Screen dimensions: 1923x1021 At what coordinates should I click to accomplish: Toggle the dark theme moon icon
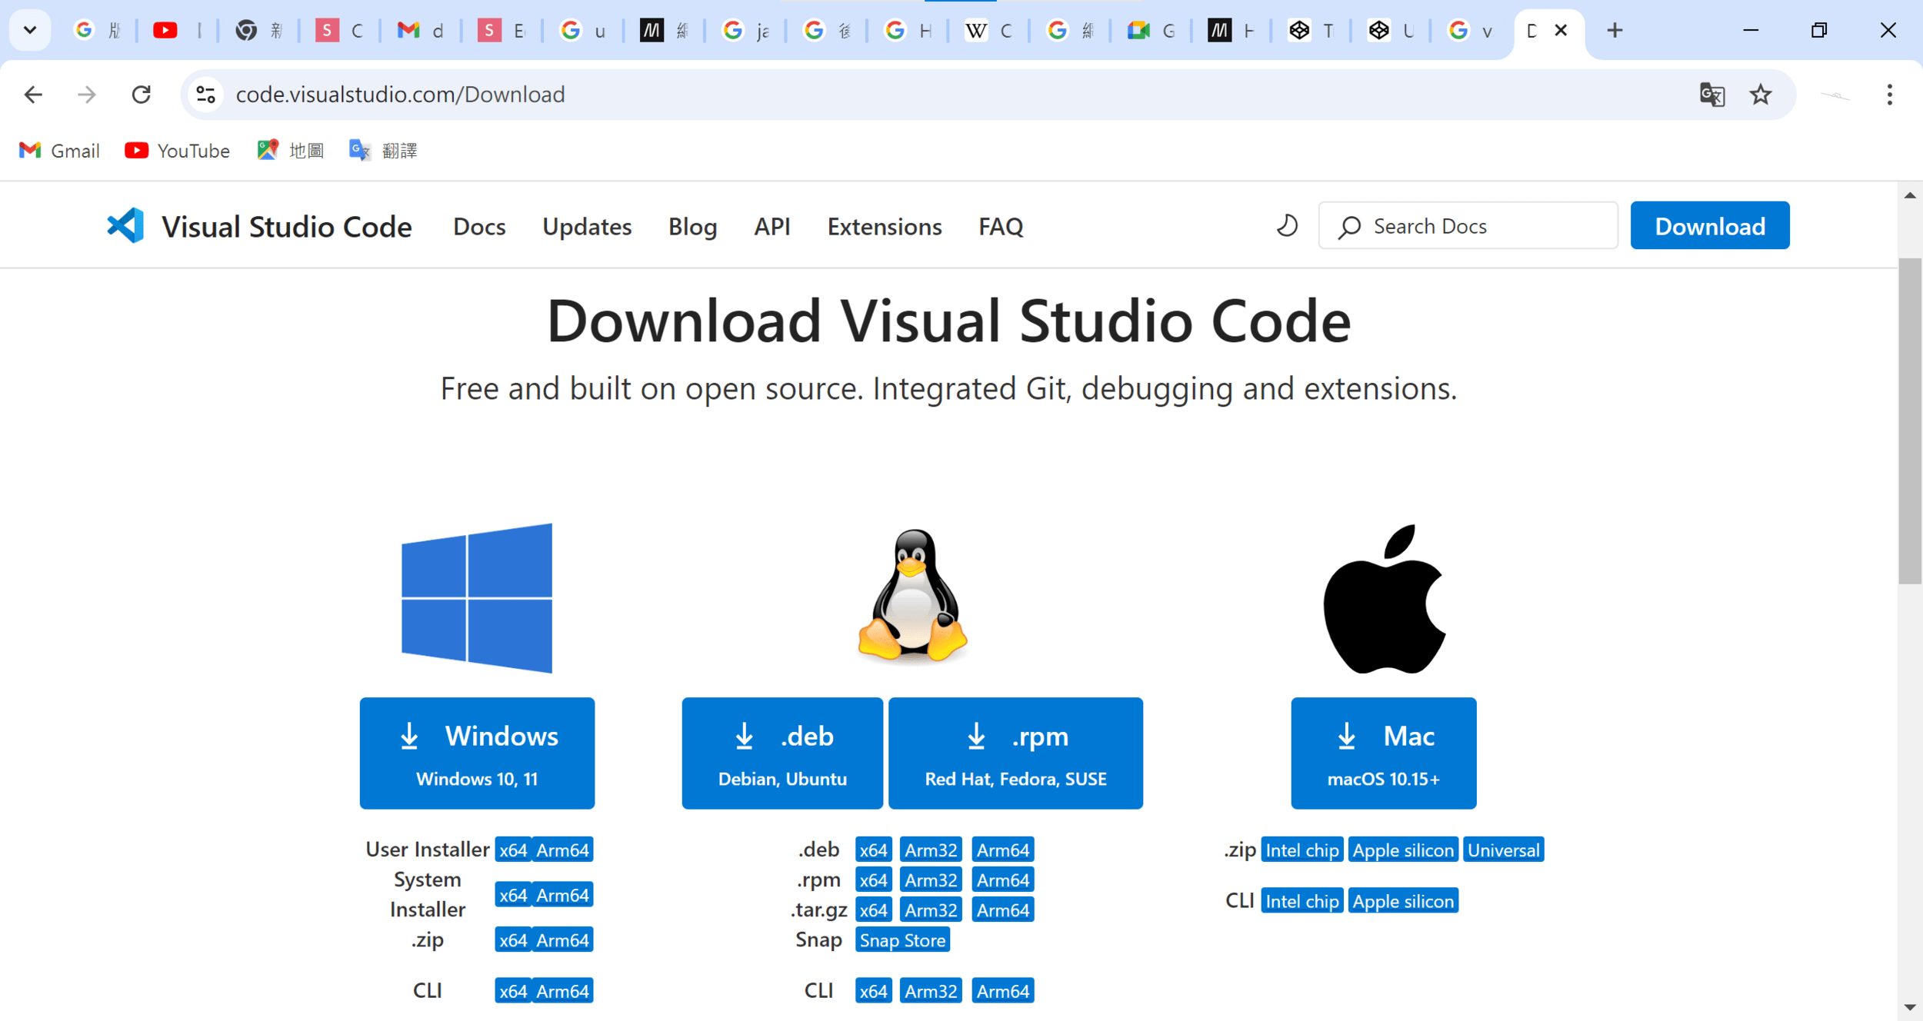(1287, 226)
